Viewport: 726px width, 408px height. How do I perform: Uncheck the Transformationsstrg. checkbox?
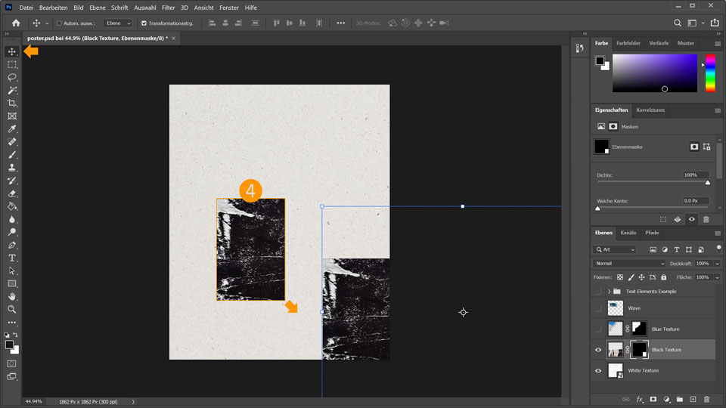[144, 23]
